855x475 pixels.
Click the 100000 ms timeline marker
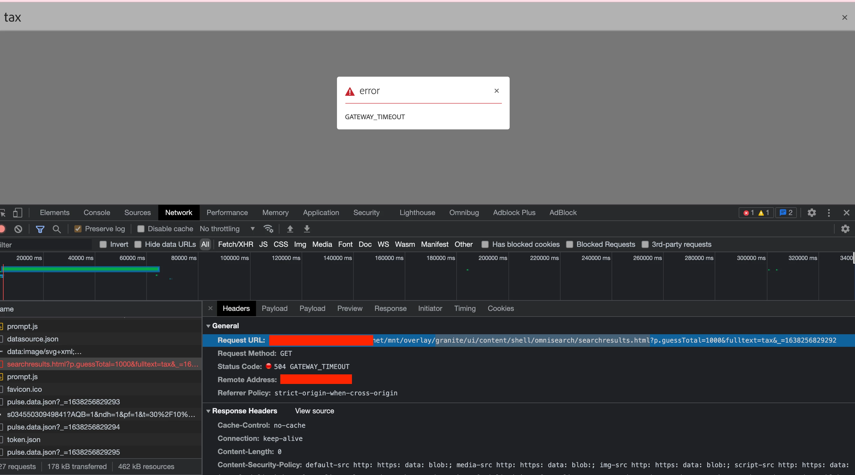pos(234,258)
